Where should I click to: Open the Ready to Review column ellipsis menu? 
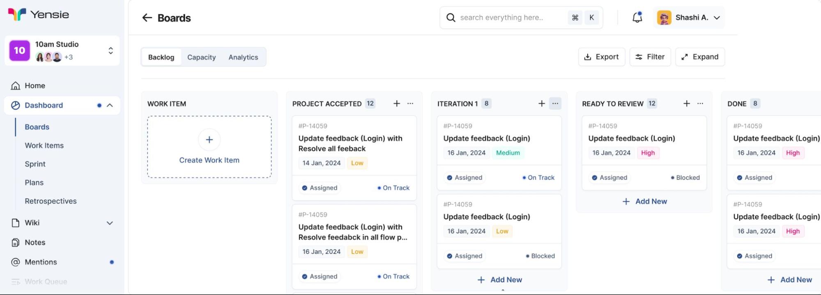click(700, 104)
